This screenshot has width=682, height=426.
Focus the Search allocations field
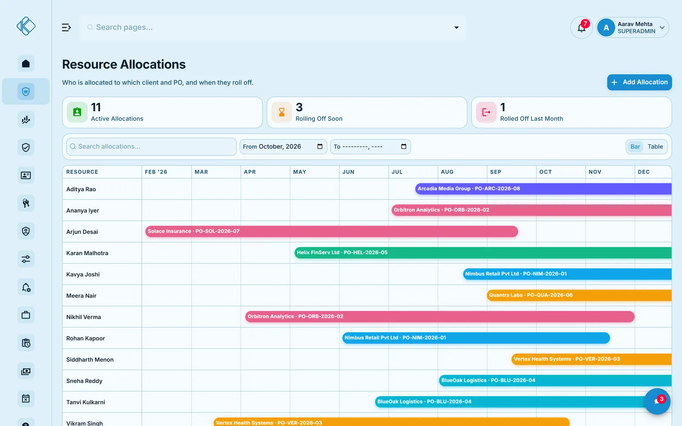(151, 147)
